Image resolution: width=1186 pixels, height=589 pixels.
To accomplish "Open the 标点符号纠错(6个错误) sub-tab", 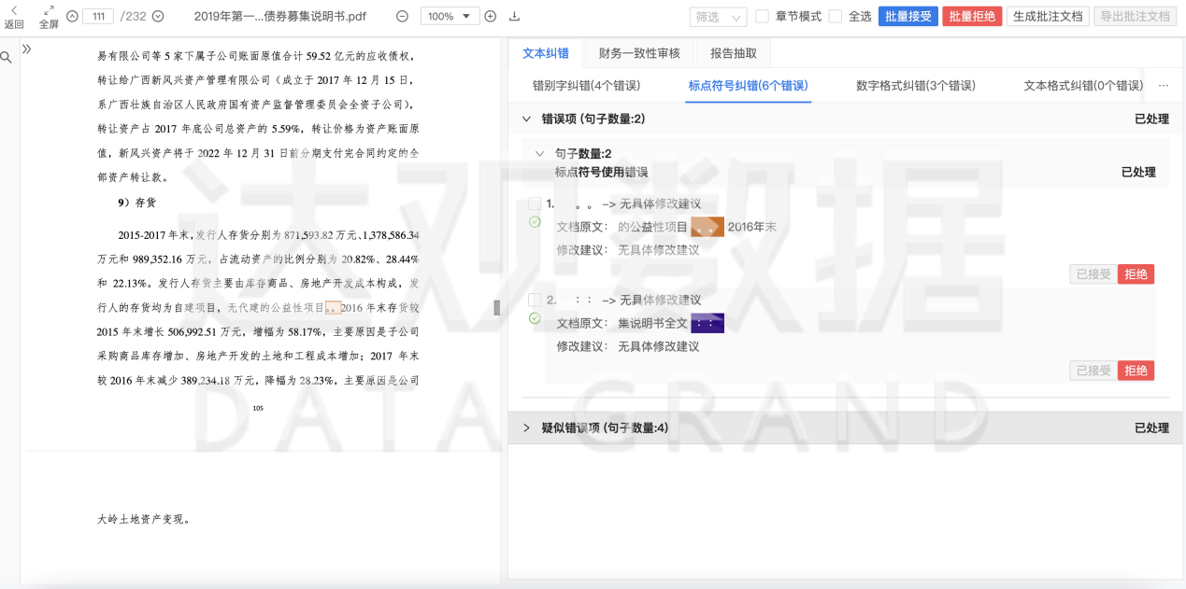I will tap(749, 86).
